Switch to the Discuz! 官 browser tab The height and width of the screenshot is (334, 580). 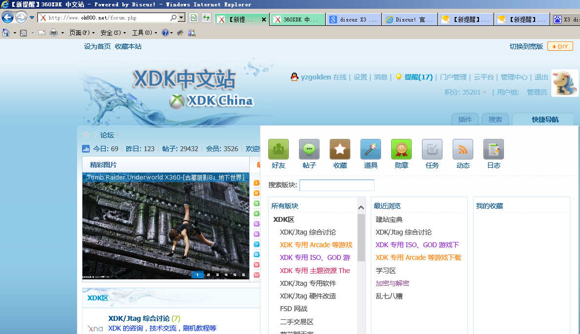click(x=410, y=19)
